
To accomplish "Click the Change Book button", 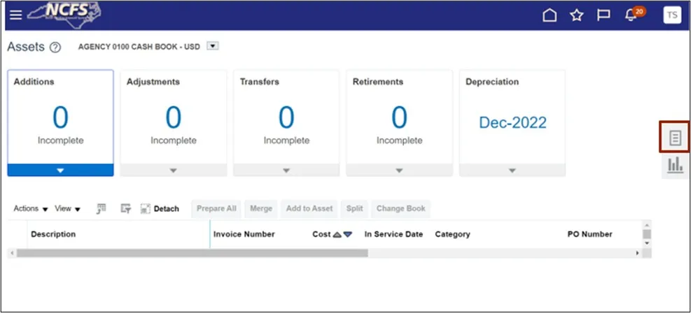I will (x=400, y=209).
